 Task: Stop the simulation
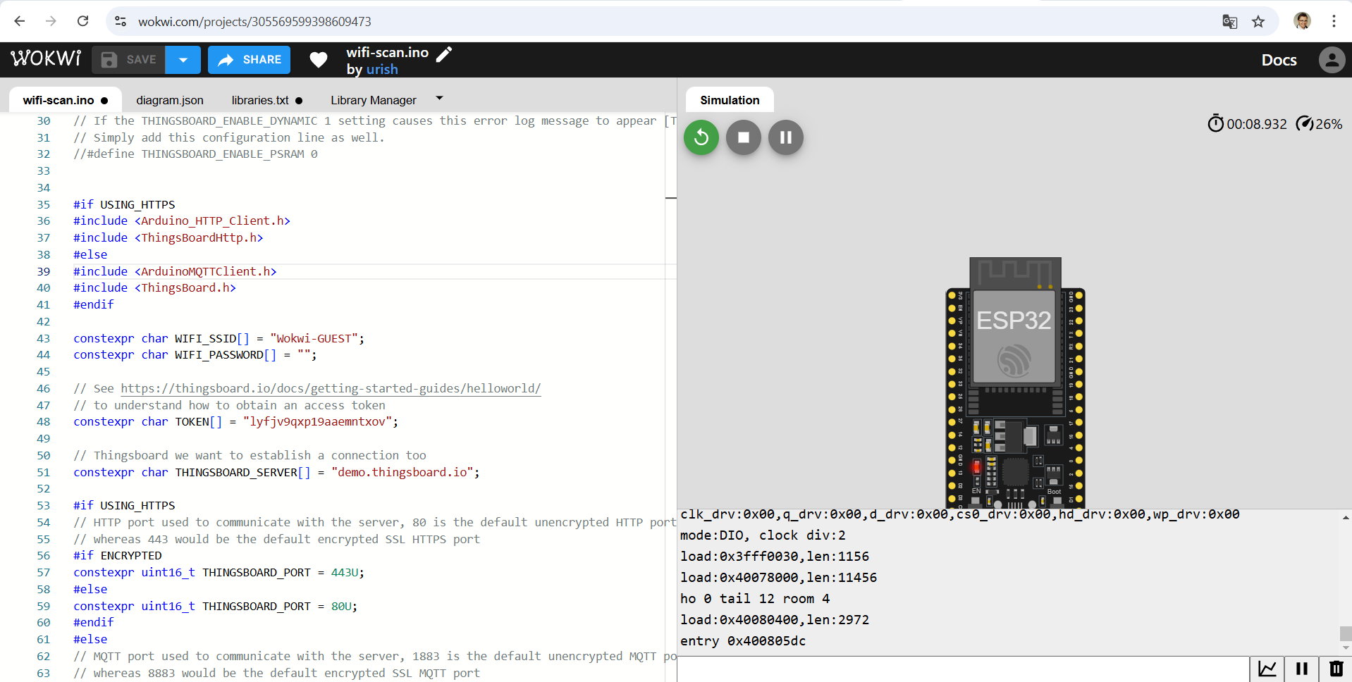point(744,137)
